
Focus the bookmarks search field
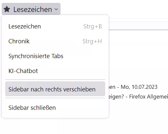138,26
